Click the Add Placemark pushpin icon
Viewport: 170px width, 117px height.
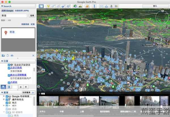(48, 6)
